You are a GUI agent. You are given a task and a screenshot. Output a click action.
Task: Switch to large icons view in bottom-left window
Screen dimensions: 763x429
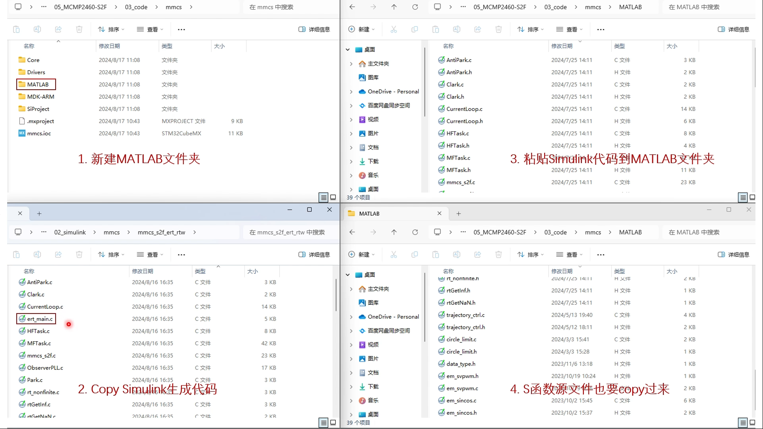click(x=333, y=423)
